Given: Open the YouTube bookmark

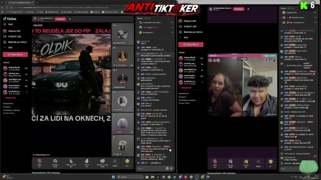Looking at the screenshot, I should 30,12.
